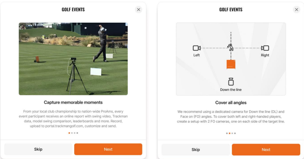The image size is (304, 159).
Task: Select the Right camera icon
Action: click(x=265, y=48)
